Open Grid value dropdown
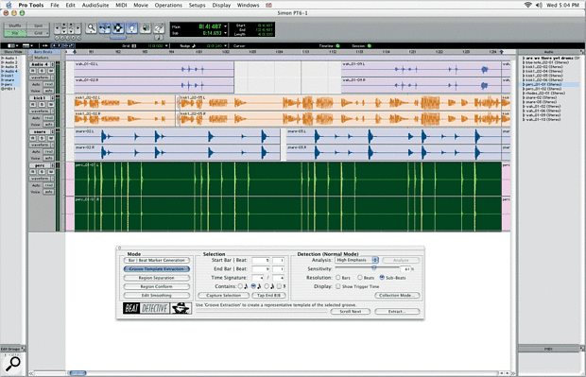 166,45
